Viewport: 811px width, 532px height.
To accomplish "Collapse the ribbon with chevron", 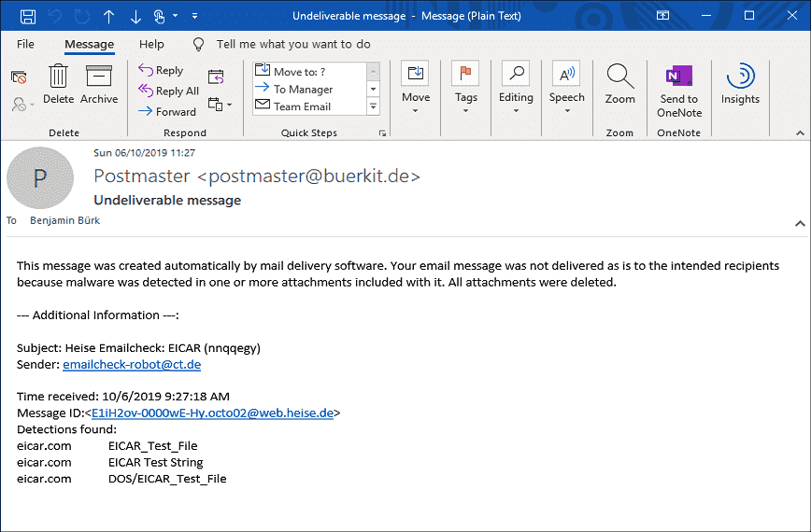I will pos(800,133).
